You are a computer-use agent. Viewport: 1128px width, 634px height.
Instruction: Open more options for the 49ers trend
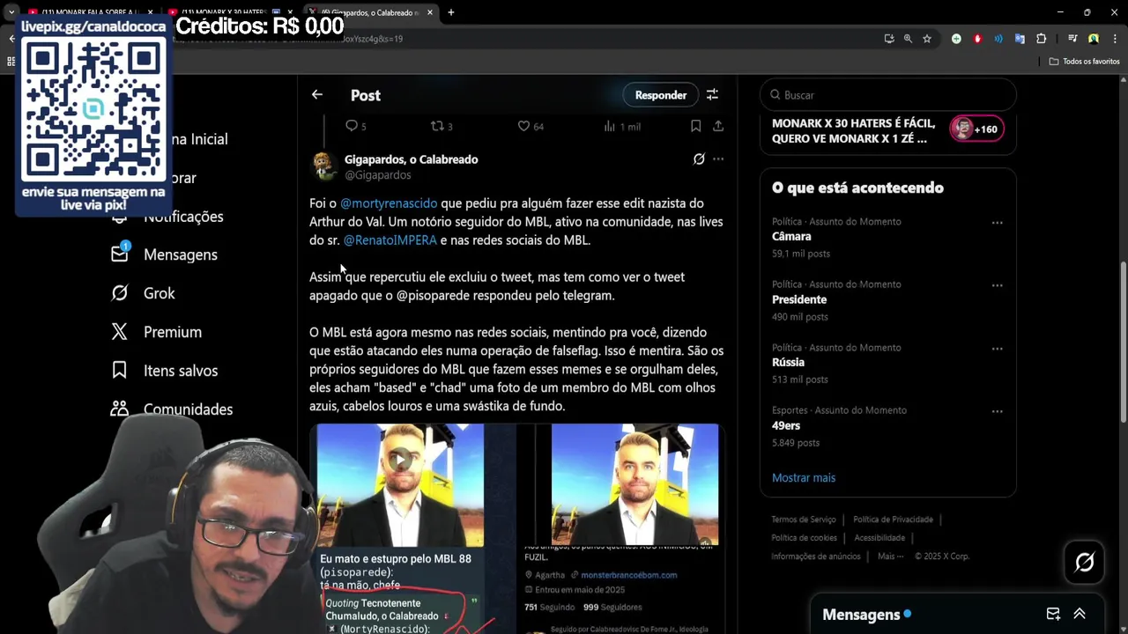click(998, 411)
